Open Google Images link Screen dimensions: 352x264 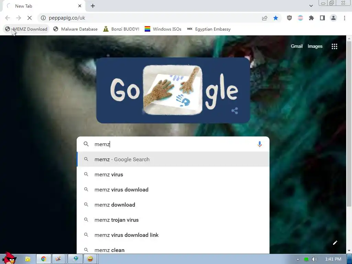[315, 46]
